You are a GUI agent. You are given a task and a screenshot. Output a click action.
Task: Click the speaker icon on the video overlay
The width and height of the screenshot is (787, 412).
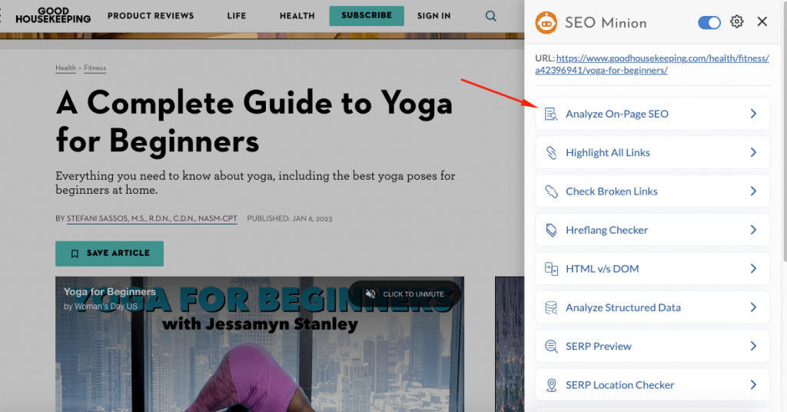pyautogui.click(x=370, y=294)
